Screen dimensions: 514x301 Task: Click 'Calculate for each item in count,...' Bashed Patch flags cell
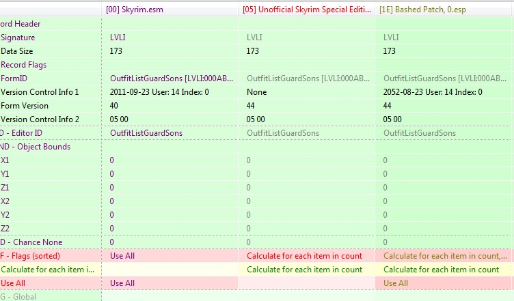pos(445,256)
